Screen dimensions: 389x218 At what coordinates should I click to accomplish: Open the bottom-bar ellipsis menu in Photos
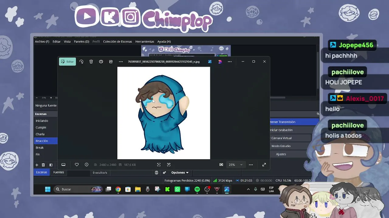(x=251, y=165)
